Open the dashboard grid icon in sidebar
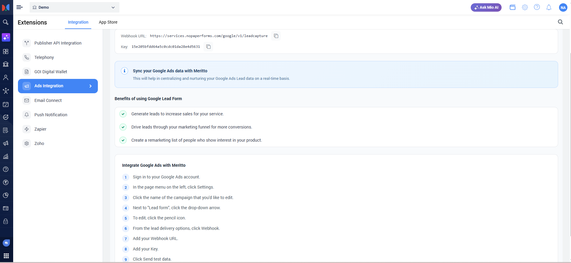This screenshot has height=263, width=571. point(6,51)
